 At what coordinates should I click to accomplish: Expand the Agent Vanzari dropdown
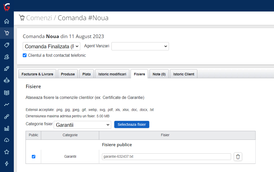[x=140, y=46]
